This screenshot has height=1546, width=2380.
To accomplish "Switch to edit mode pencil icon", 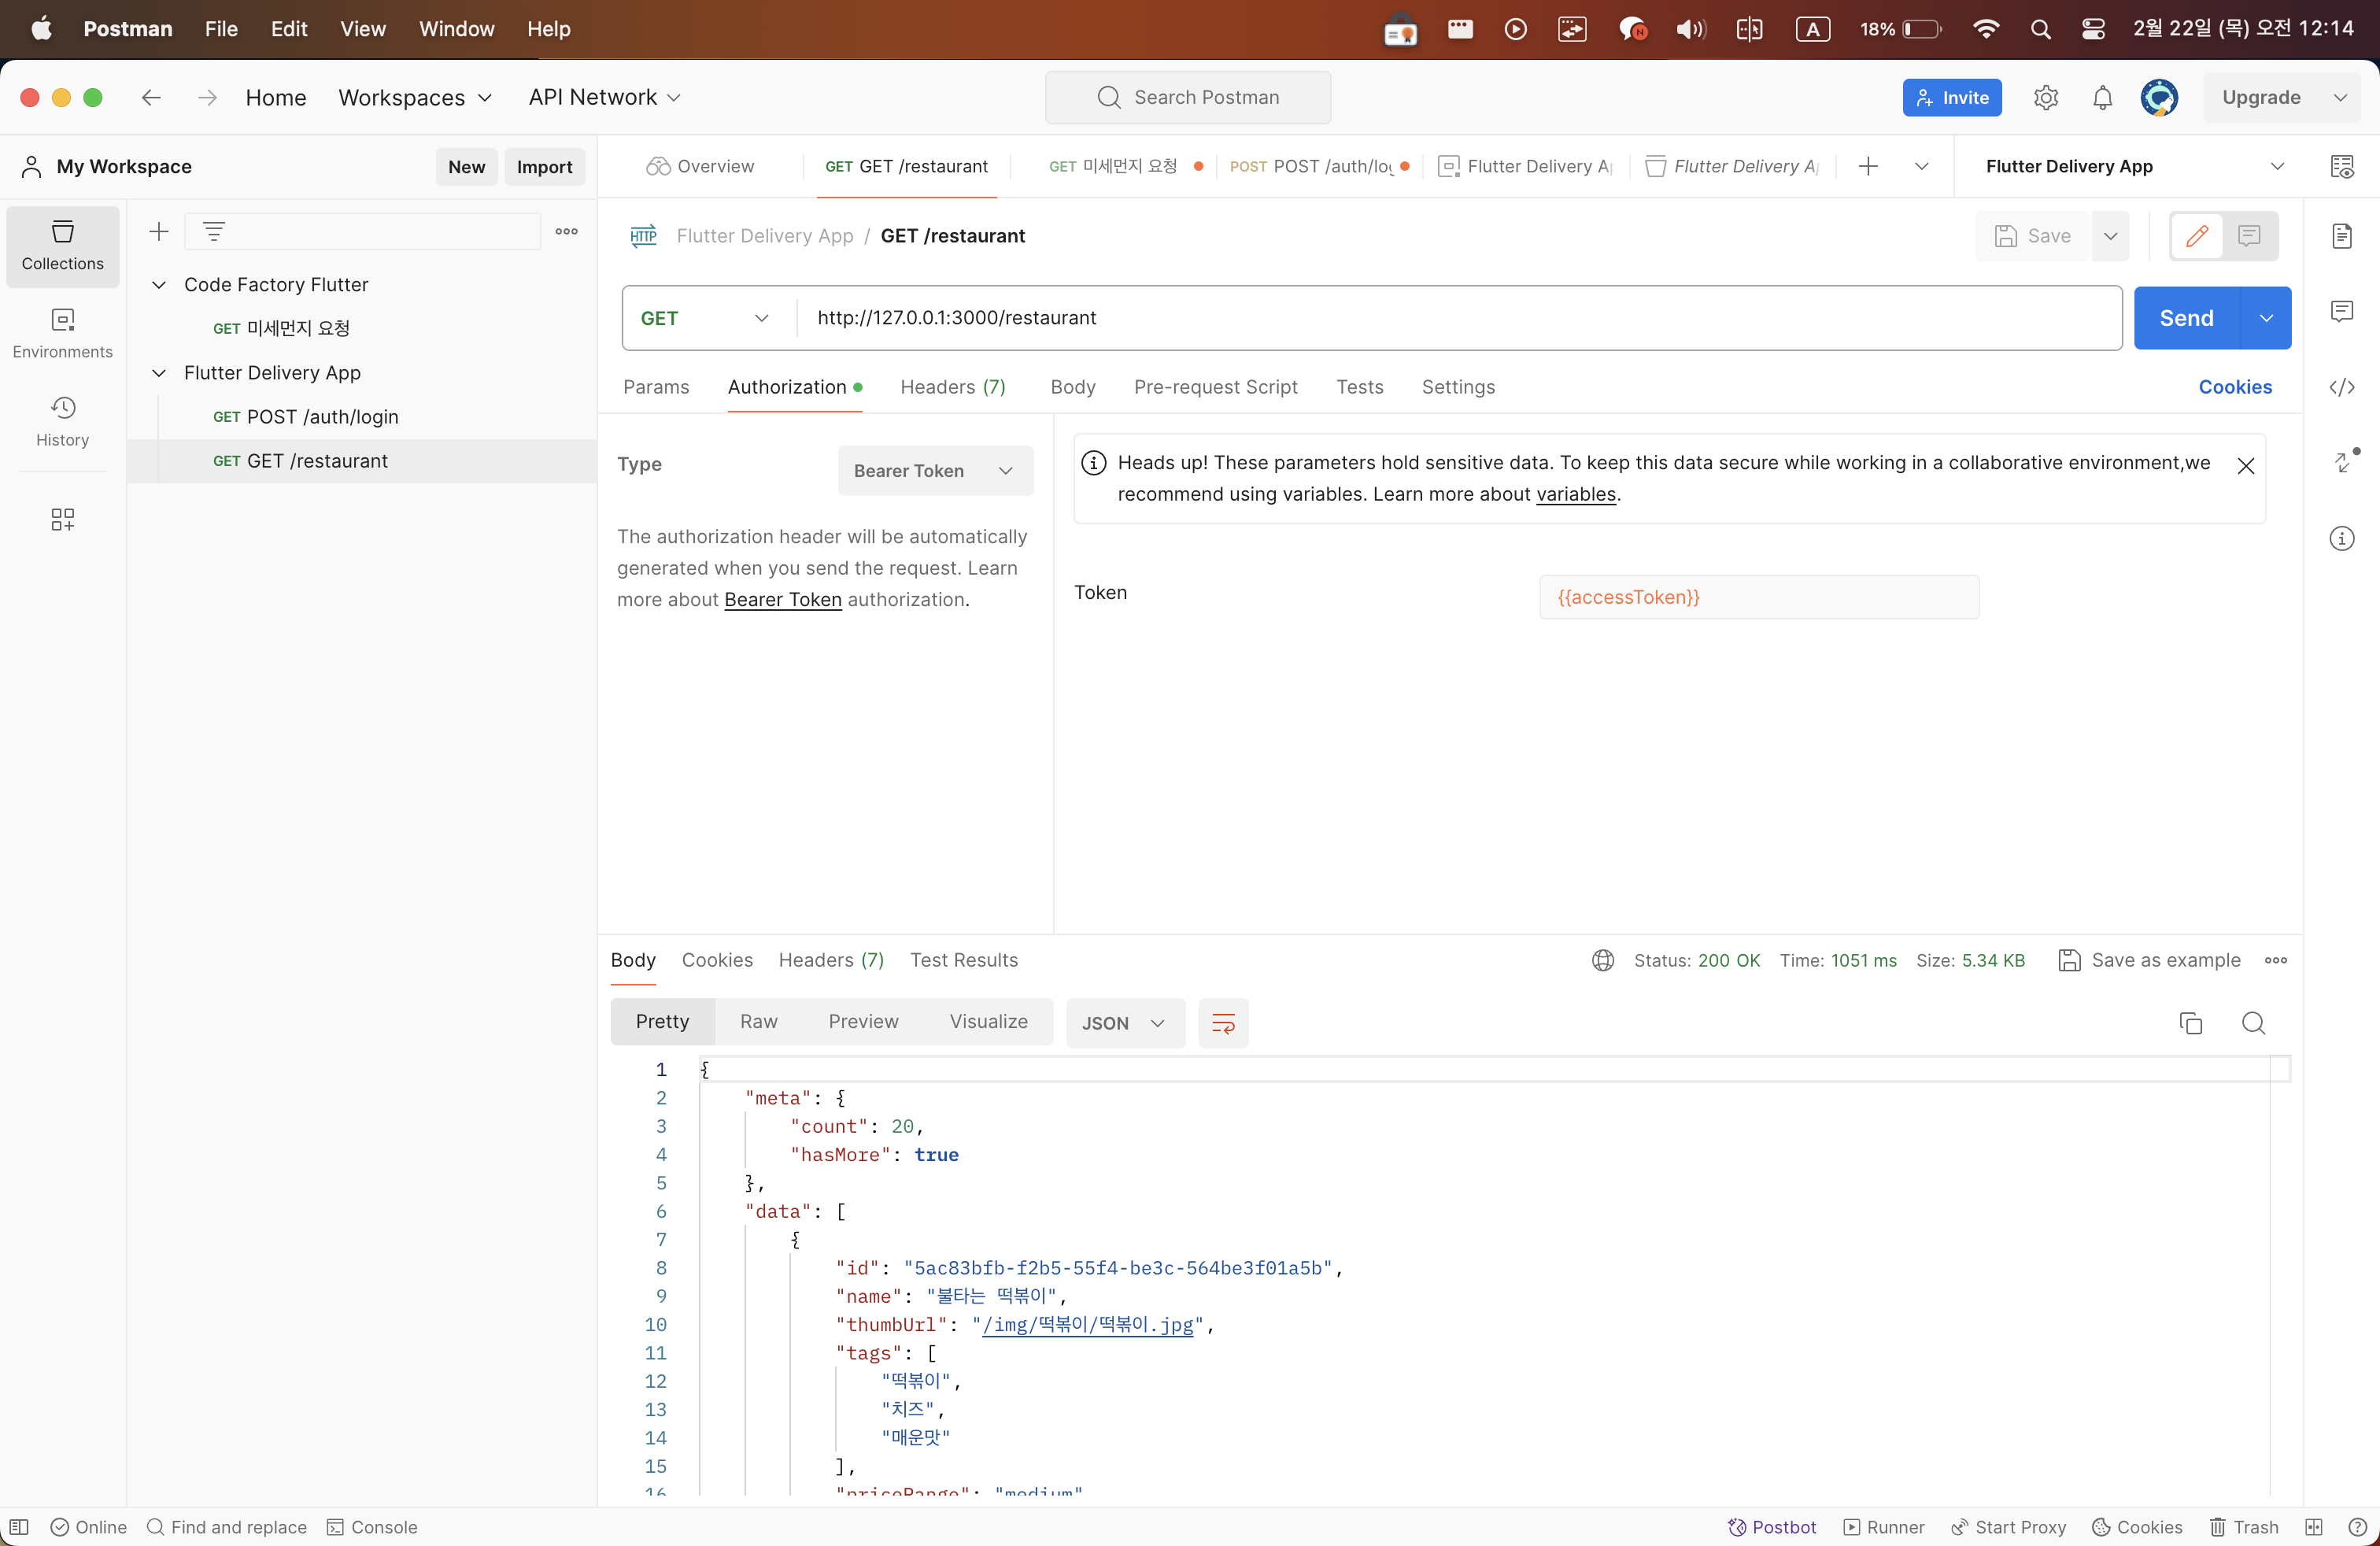I will click(2196, 236).
